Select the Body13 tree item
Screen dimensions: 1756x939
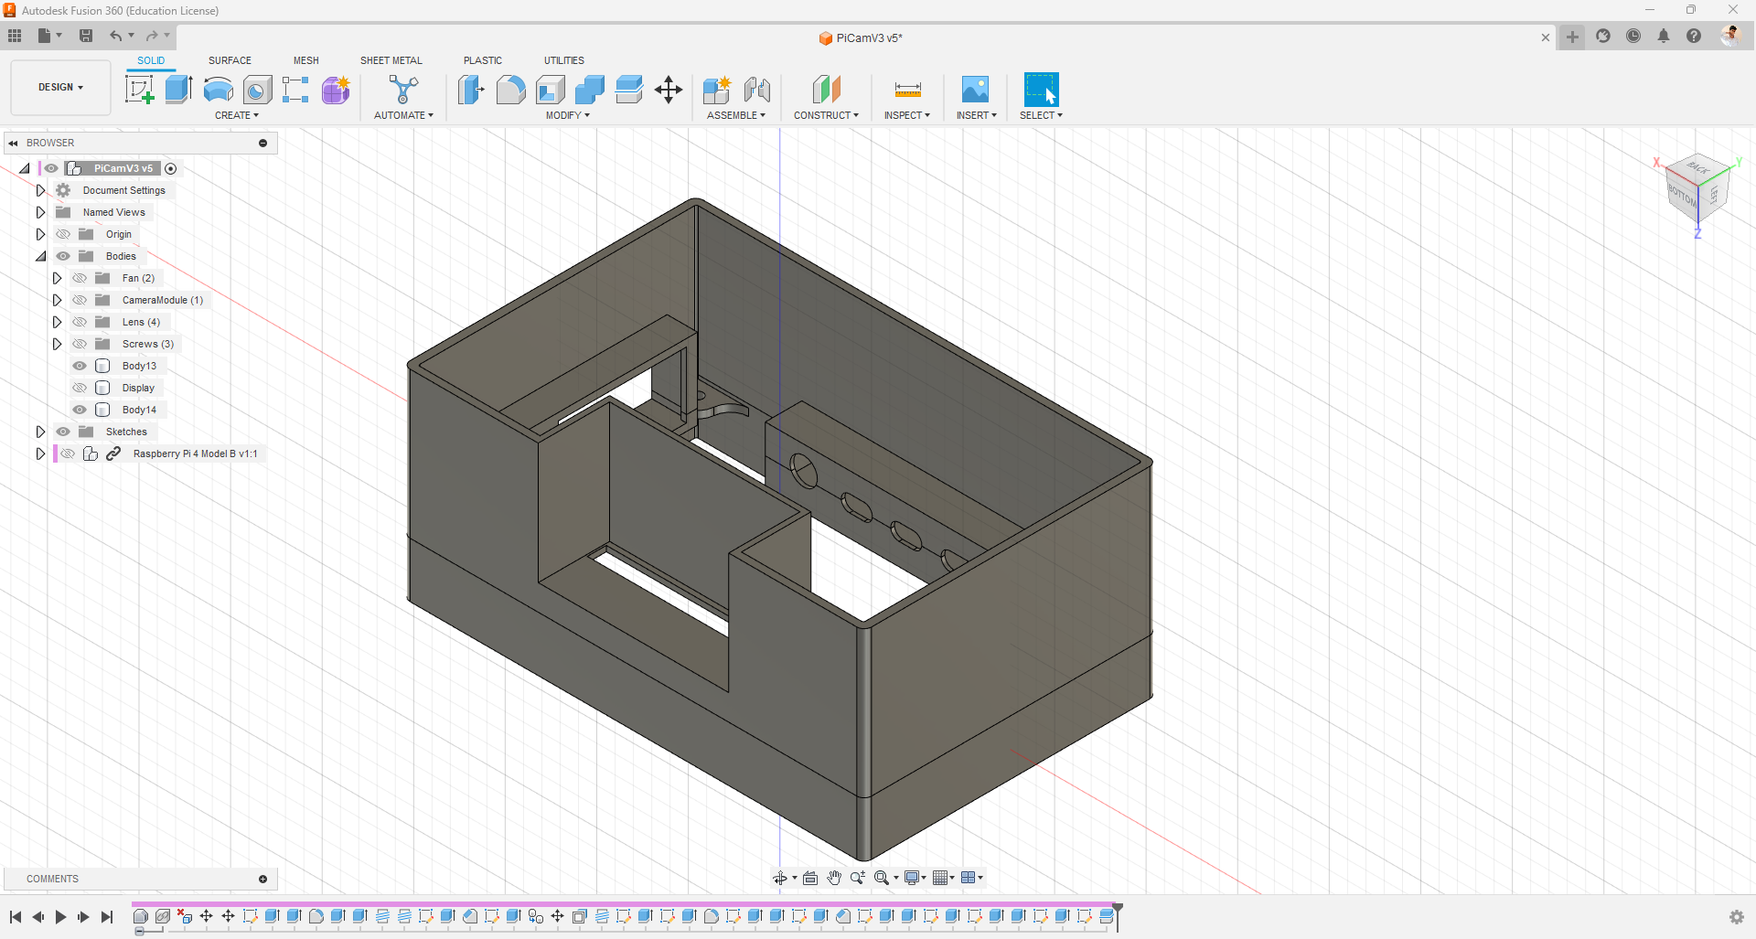(x=139, y=366)
